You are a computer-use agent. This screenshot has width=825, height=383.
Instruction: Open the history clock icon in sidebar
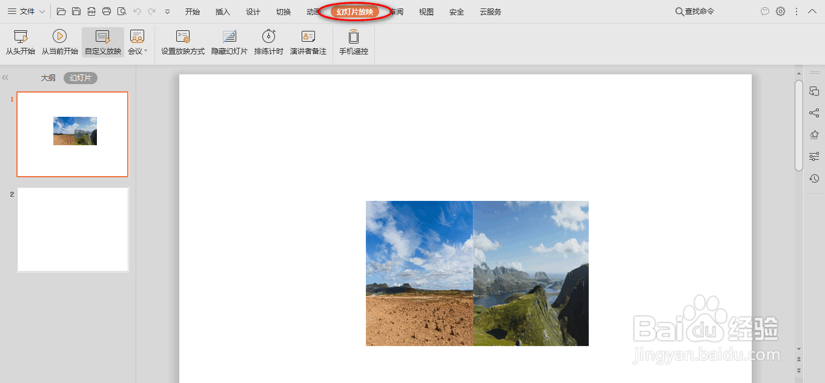coord(814,178)
